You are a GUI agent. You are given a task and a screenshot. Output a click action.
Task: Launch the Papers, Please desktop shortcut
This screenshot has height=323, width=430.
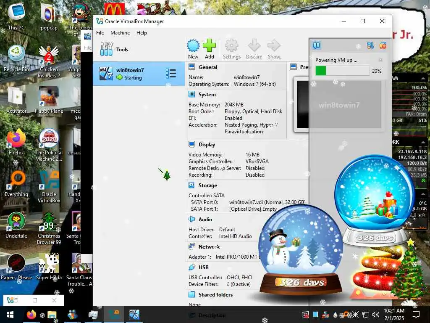pos(16,267)
